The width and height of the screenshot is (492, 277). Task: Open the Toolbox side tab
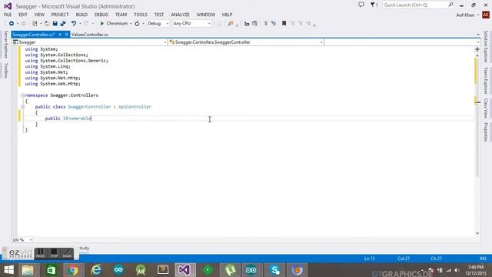[5, 70]
